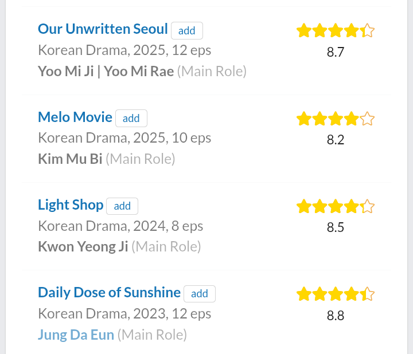Add Daily Dose of Sunshine to list
This screenshot has height=354, width=413.
(200, 294)
